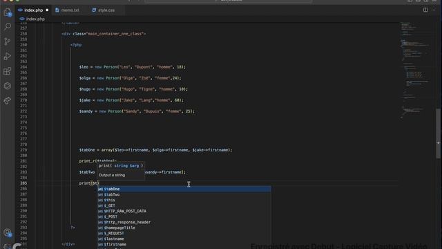Select the $tabTwo autocomplete suggestion
This screenshot has width=442, height=249.
click(x=184, y=194)
